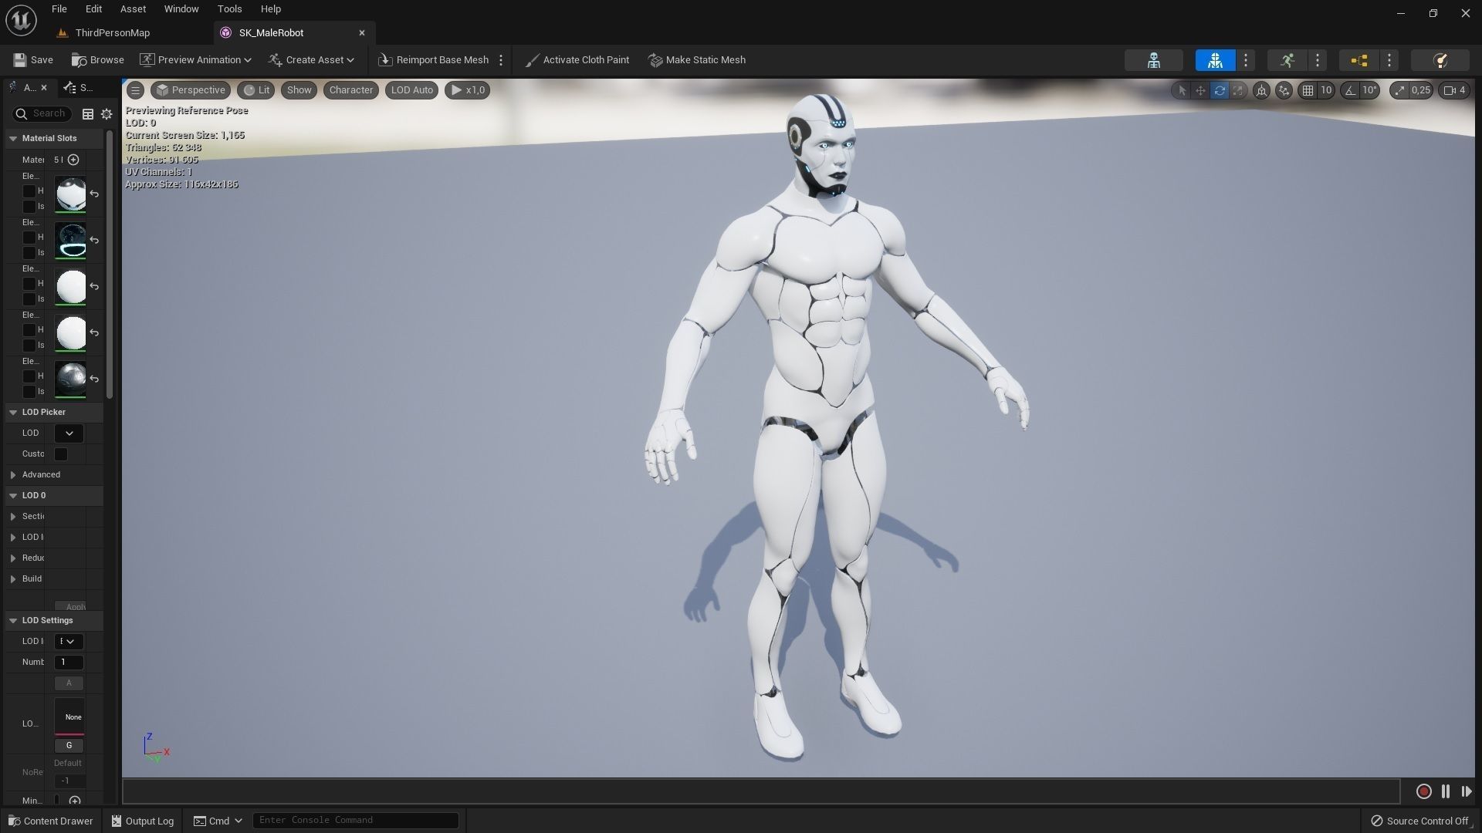Open the File menu
The width and height of the screenshot is (1482, 833).
pos(59,9)
